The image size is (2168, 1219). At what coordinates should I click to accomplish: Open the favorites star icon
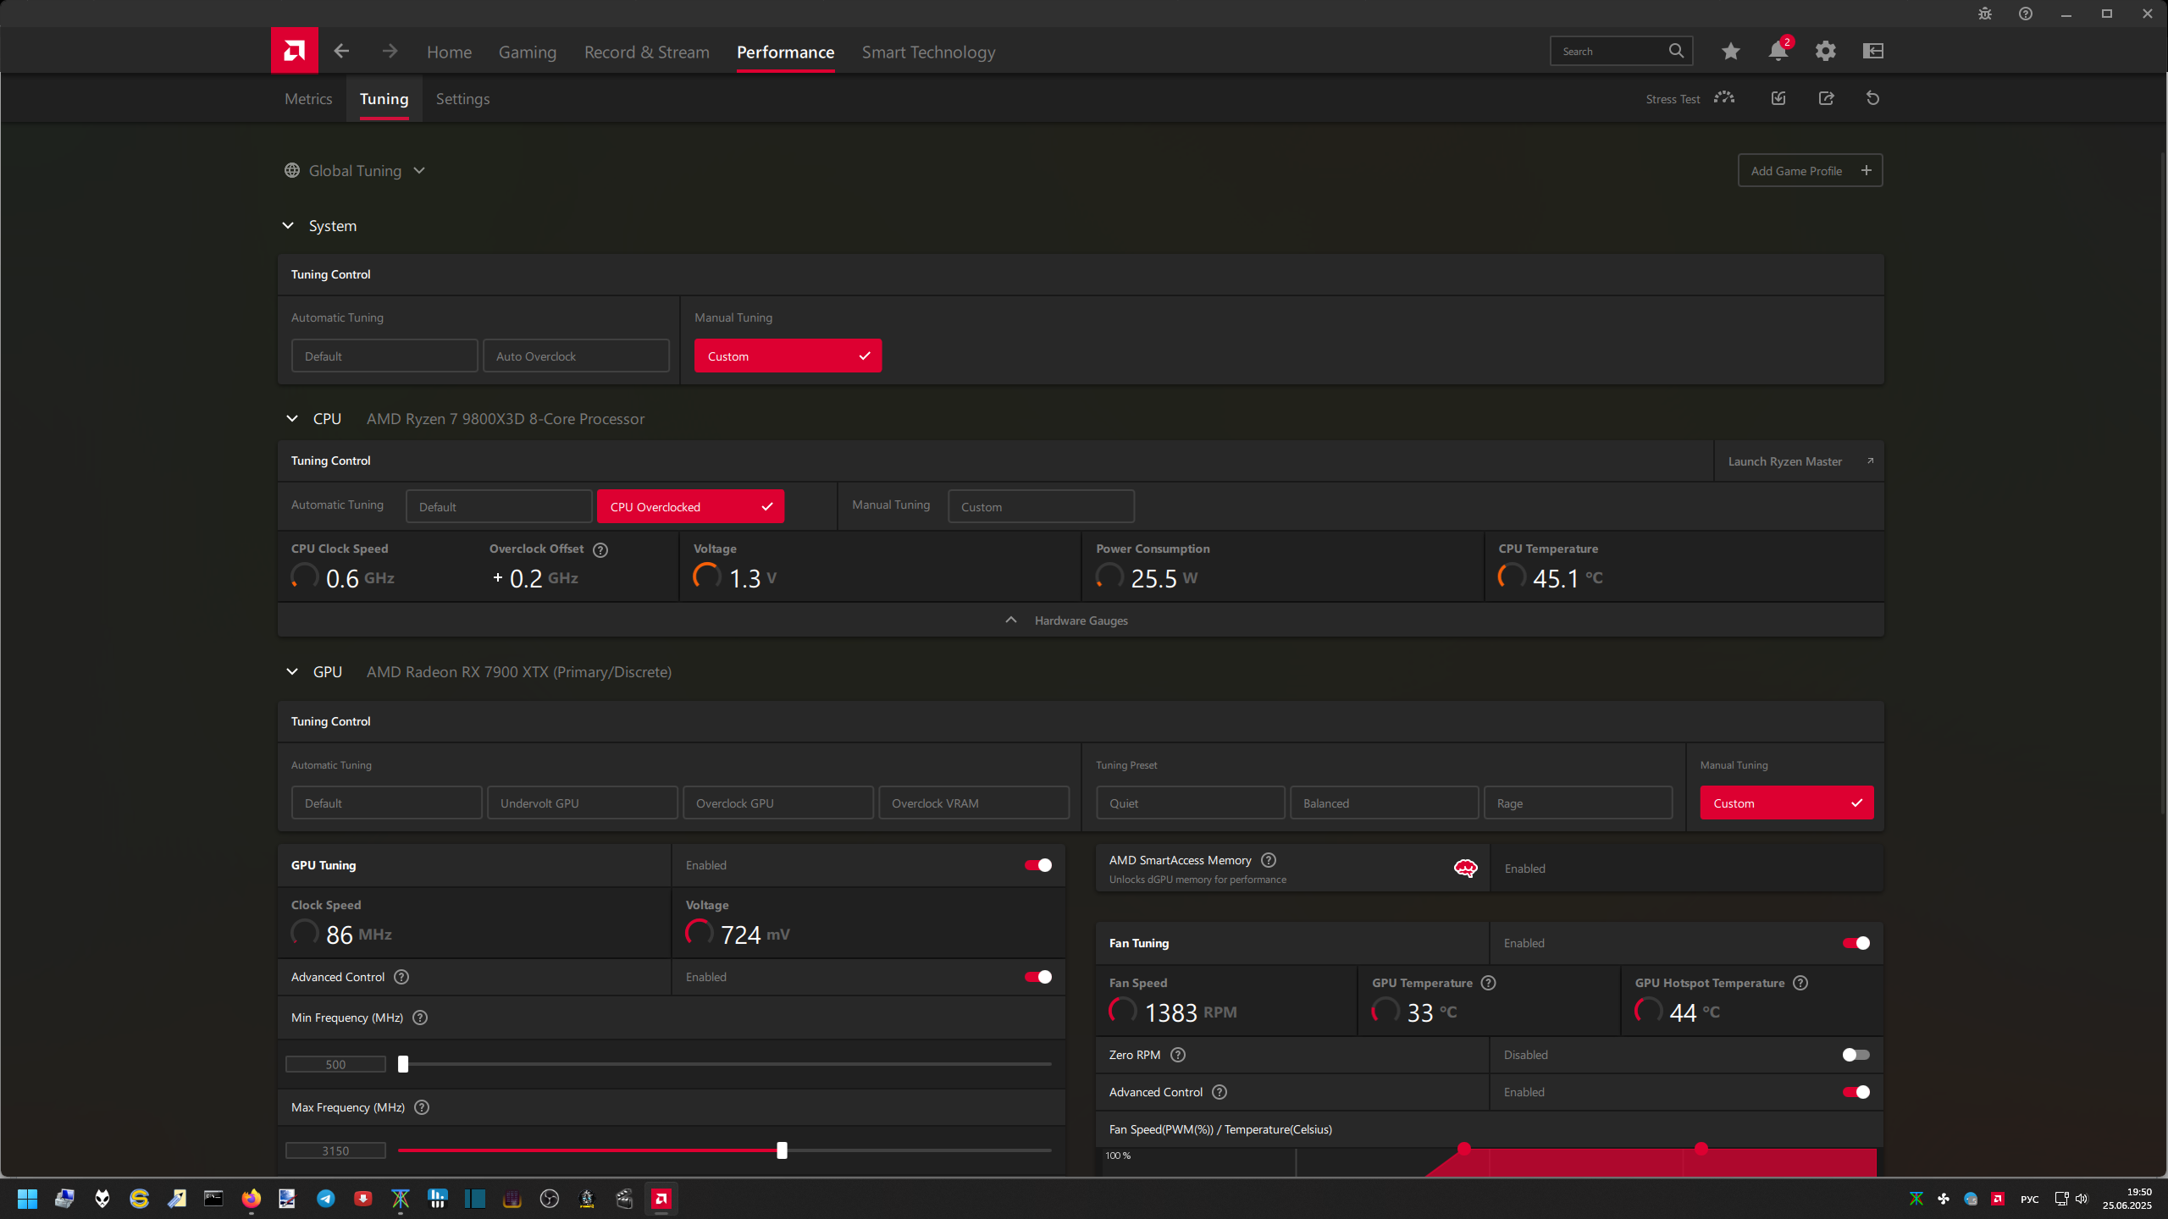(x=1730, y=52)
